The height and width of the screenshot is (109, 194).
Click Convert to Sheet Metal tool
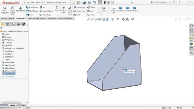point(12,11)
